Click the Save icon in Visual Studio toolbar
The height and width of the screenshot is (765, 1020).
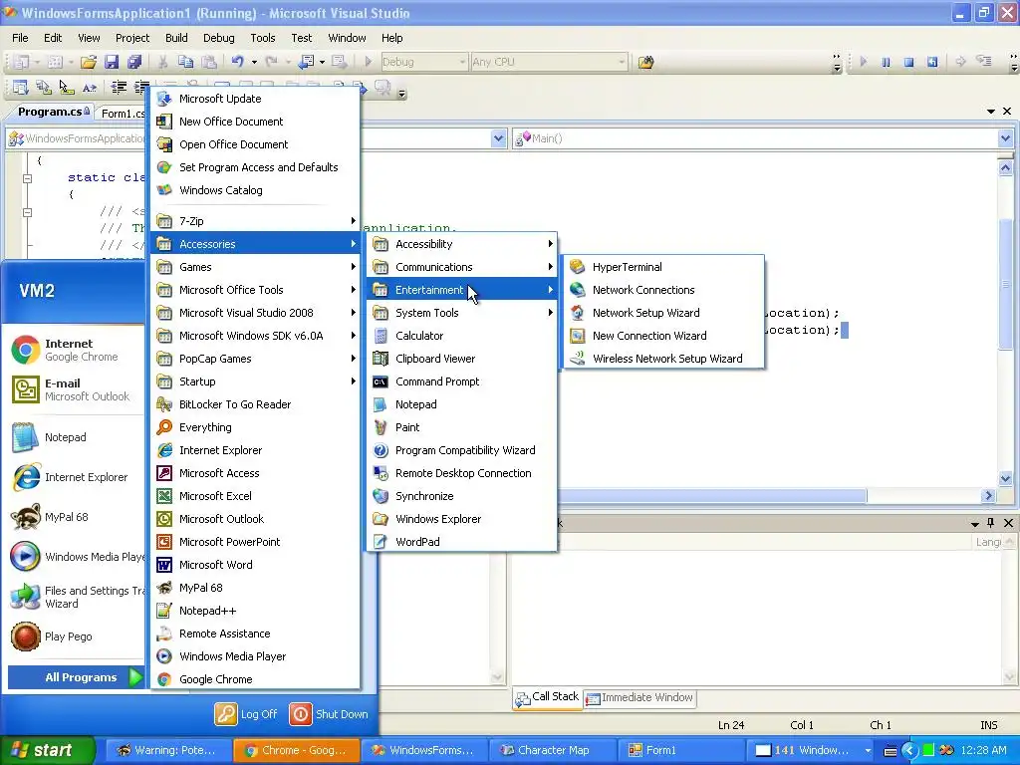(x=112, y=62)
